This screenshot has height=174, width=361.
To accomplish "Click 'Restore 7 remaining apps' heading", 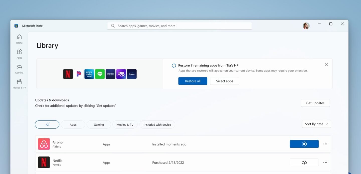I will (x=208, y=65).
